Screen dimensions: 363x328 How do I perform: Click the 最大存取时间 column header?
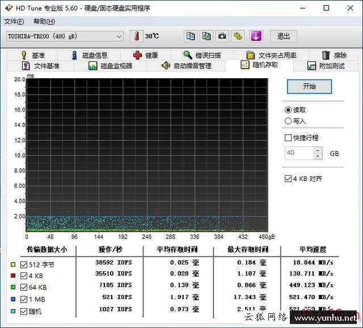248,250
